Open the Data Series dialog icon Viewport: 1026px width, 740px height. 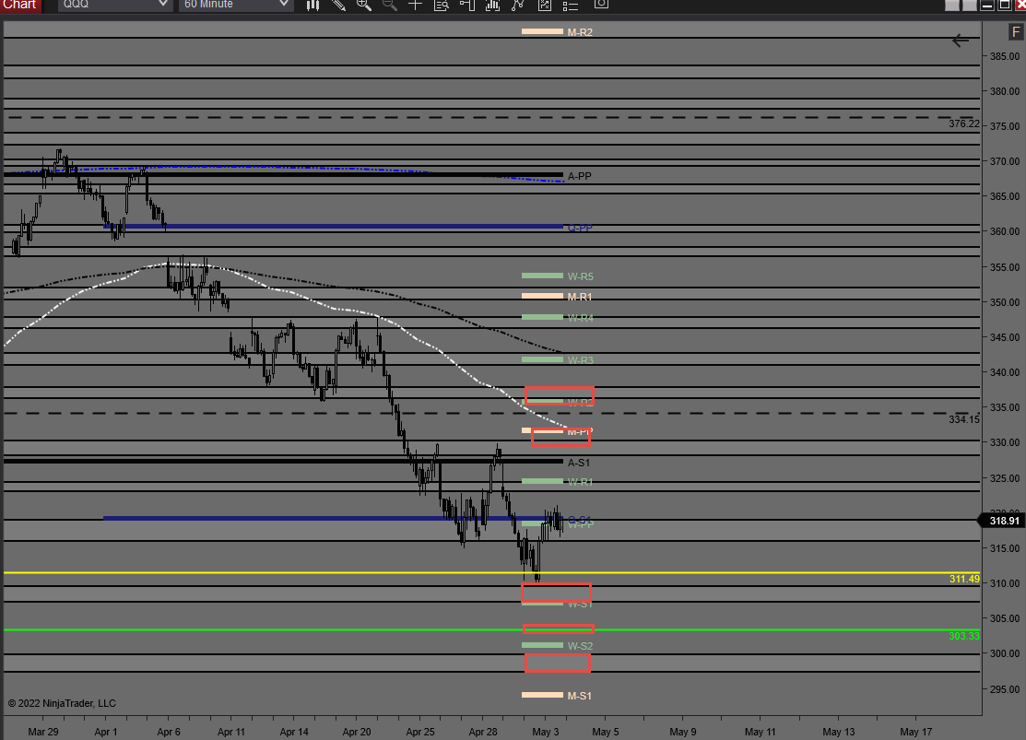tap(492, 5)
